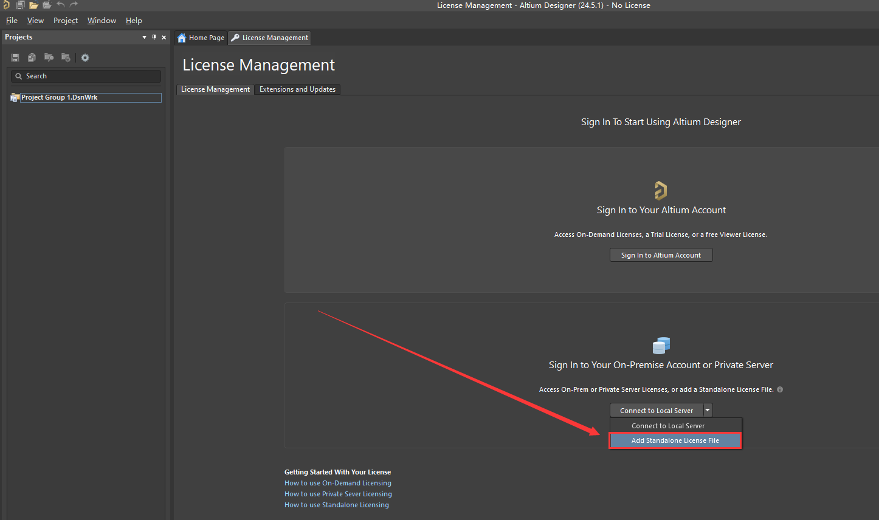Open Projects panel settings gear

(x=85, y=58)
